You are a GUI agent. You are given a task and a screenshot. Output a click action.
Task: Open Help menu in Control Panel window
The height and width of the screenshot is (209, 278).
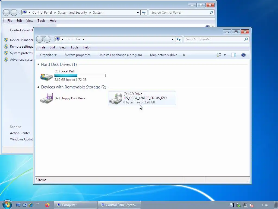click(53, 21)
